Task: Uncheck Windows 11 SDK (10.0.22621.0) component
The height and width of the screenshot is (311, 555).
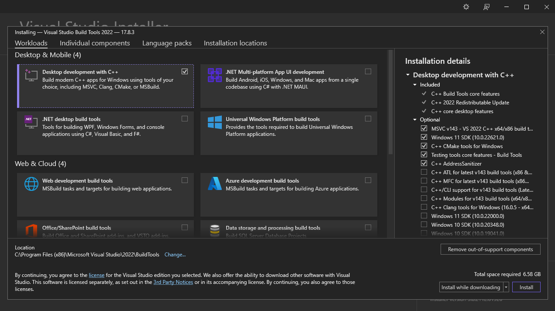Action: coord(424,138)
